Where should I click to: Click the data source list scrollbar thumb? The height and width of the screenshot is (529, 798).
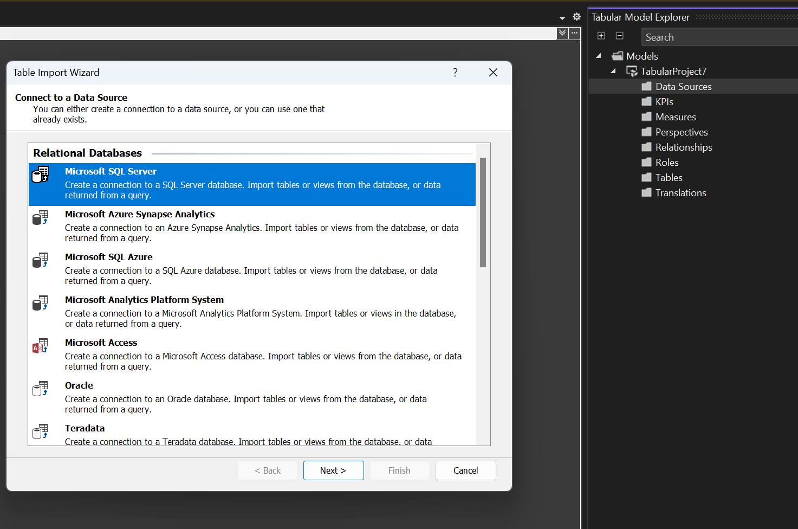[483, 212]
